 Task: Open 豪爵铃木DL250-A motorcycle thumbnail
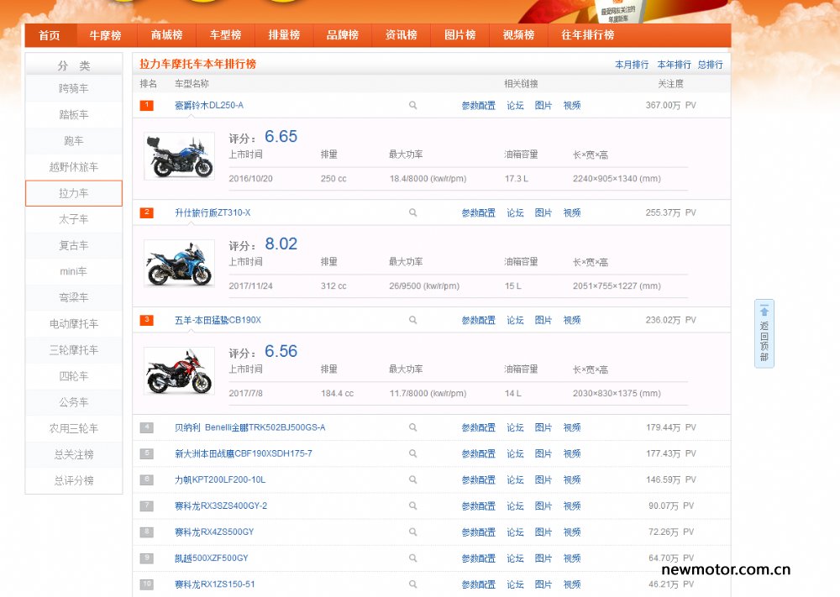click(180, 156)
